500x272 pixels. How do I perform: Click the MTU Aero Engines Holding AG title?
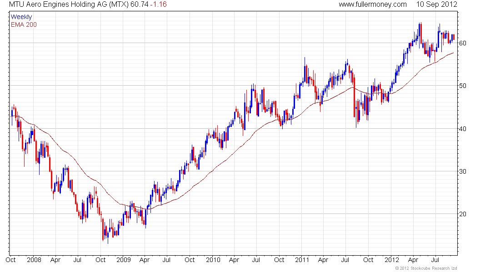(x=69, y=5)
